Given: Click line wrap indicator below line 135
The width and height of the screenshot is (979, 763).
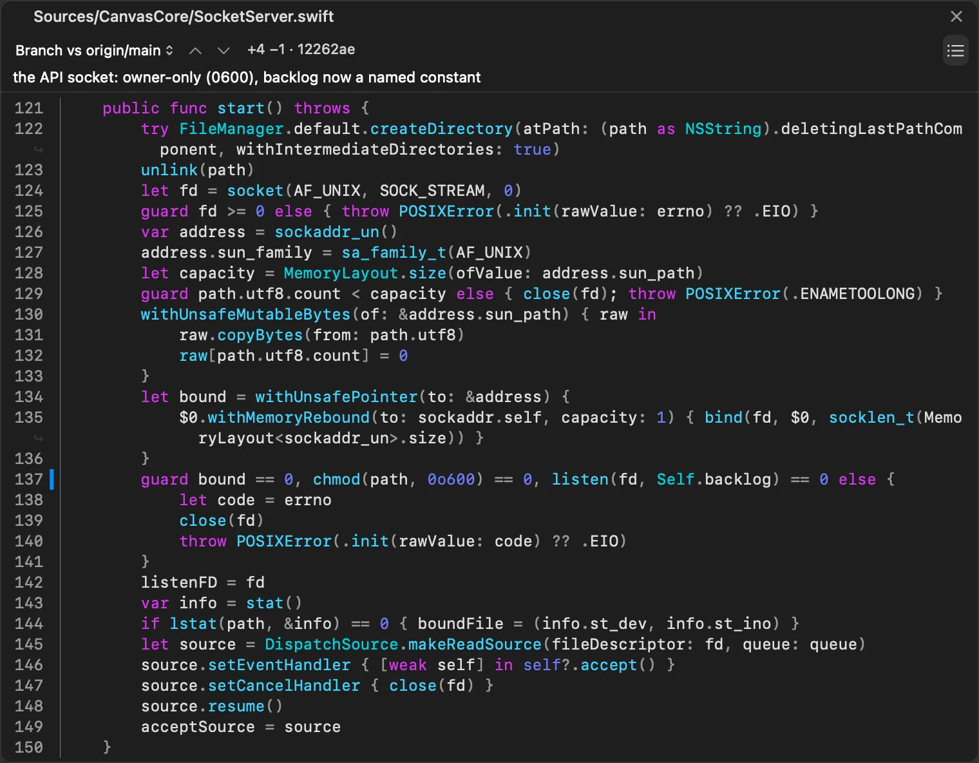Looking at the screenshot, I should coord(39,438).
